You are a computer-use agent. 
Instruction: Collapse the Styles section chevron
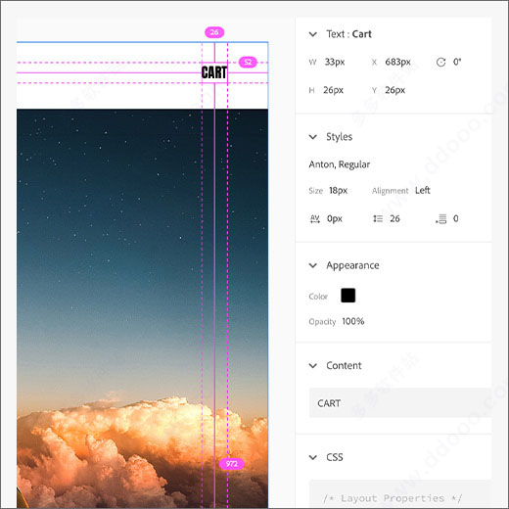(x=313, y=137)
